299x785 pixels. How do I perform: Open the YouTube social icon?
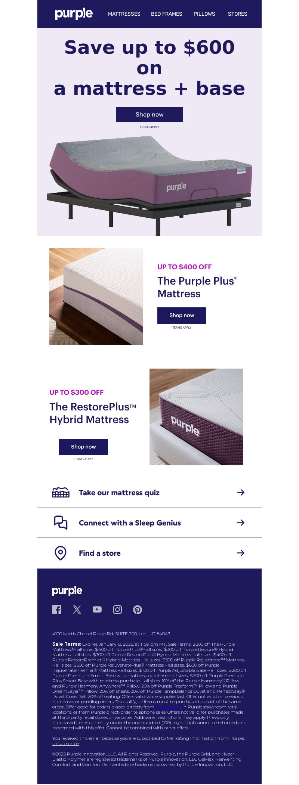(97, 609)
